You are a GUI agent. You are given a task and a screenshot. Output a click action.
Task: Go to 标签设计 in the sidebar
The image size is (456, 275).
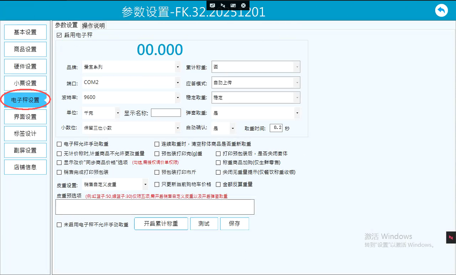point(25,133)
